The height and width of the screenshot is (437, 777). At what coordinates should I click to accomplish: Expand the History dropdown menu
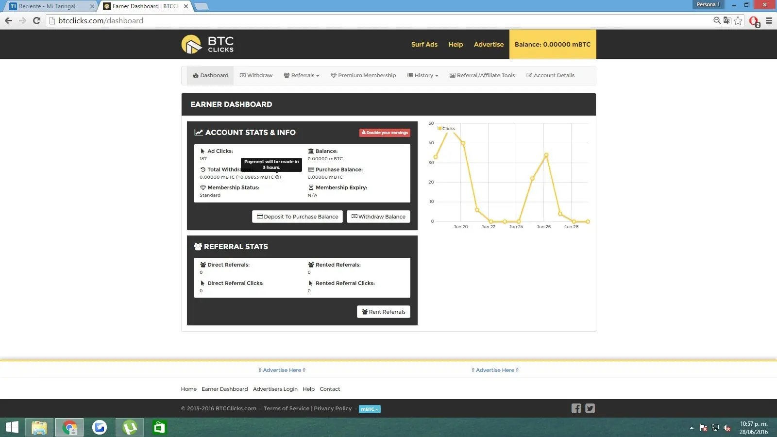422,75
